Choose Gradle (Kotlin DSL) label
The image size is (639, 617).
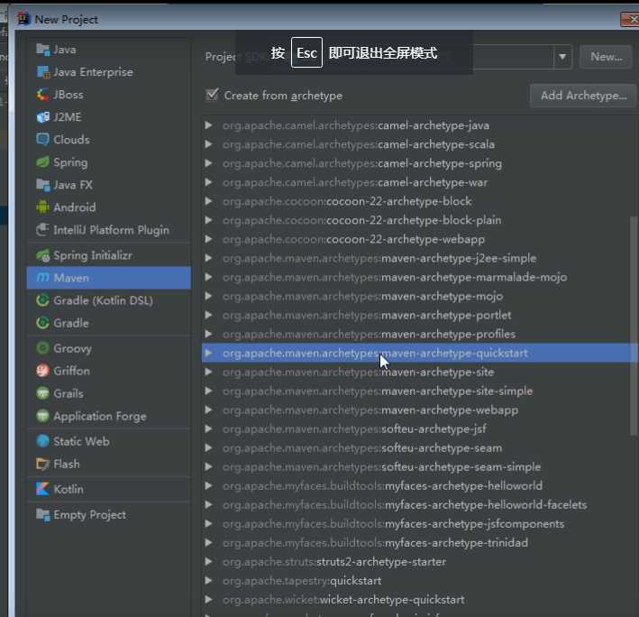pos(103,300)
